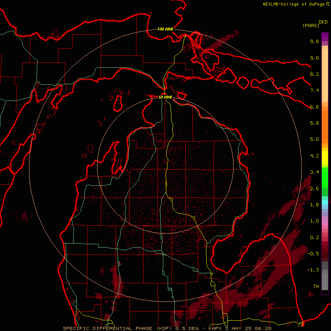Image resolution: width=331 pixels, height=331 pixels.
Task: Pick the bright green band of the color scale
Action: (x=325, y=178)
